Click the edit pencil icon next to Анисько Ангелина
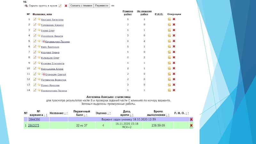Screen dimensions: 256x144 click(x=35, y=20)
